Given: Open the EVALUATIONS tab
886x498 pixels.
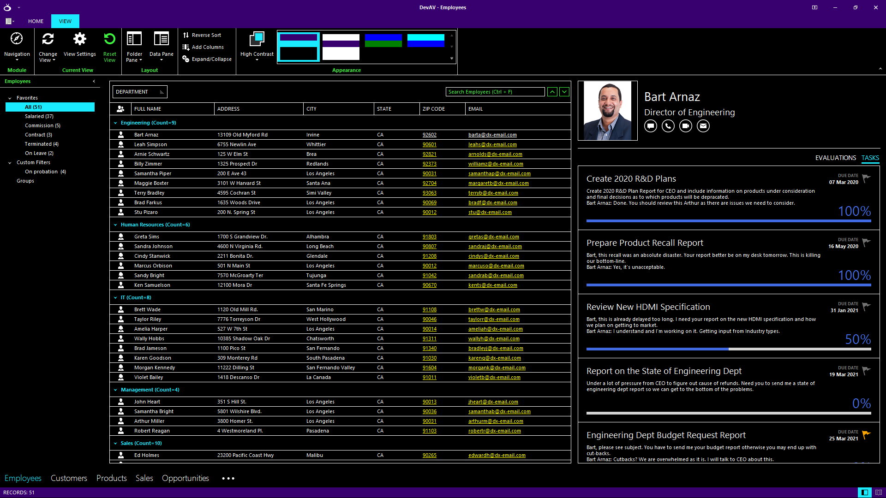Looking at the screenshot, I should [835, 158].
